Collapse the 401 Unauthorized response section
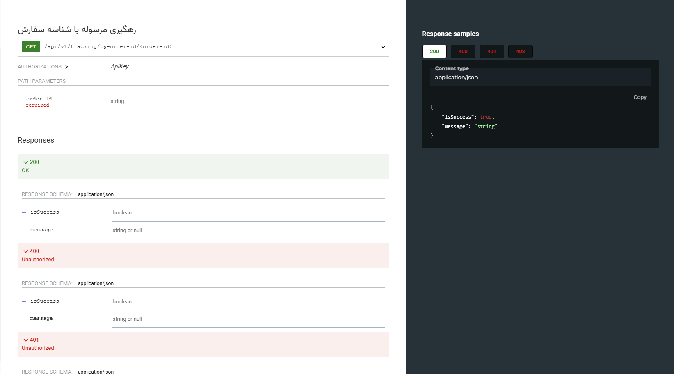 point(31,340)
